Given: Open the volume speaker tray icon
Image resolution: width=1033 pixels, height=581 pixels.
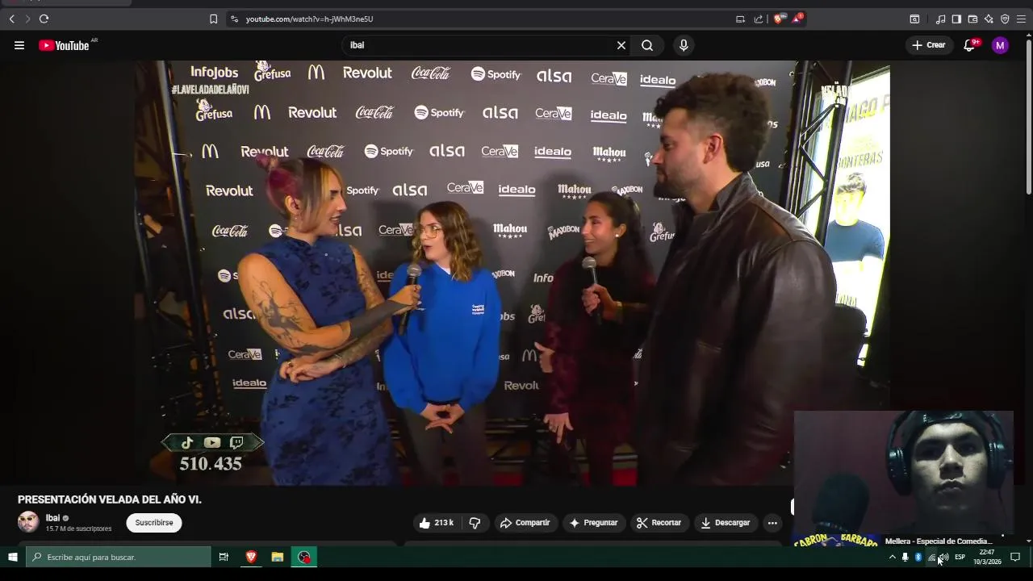Looking at the screenshot, I should click(943, 557).
